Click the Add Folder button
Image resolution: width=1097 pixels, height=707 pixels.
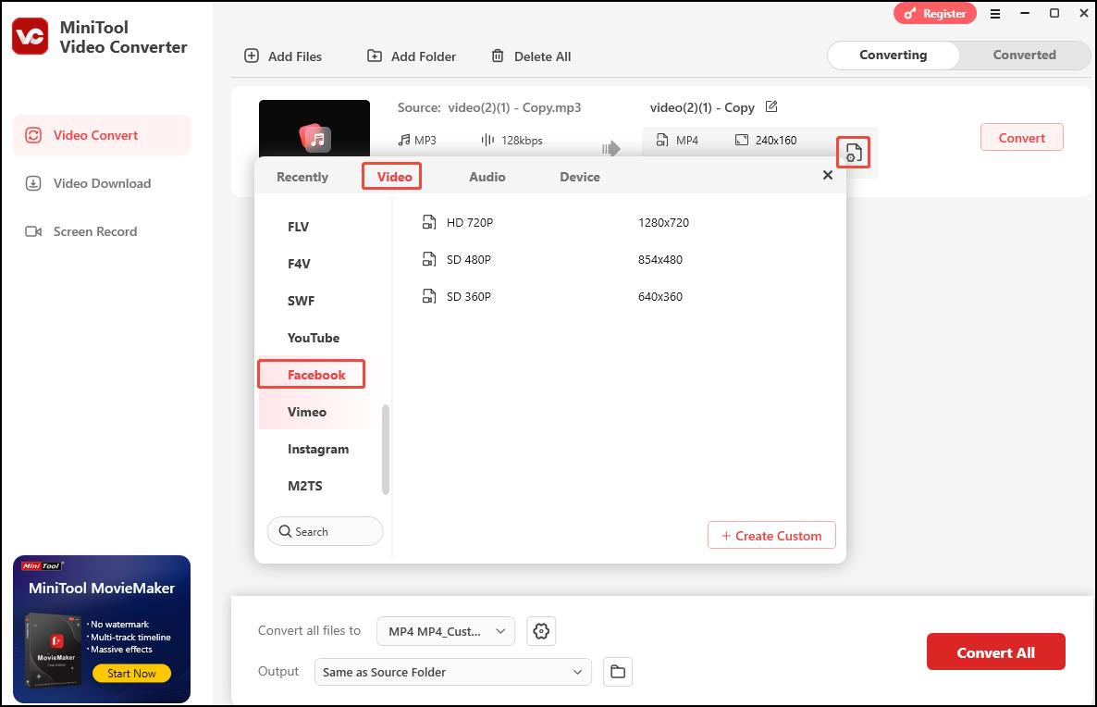click(412, 56)
